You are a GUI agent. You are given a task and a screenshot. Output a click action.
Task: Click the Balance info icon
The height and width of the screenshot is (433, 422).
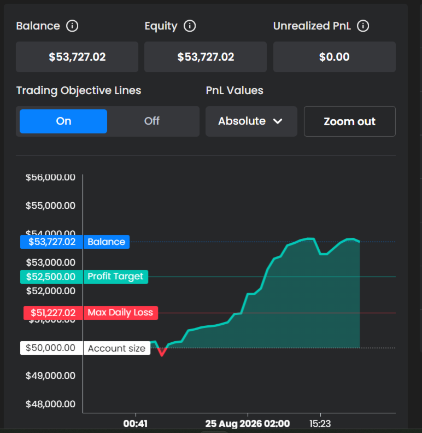point(72,26)
